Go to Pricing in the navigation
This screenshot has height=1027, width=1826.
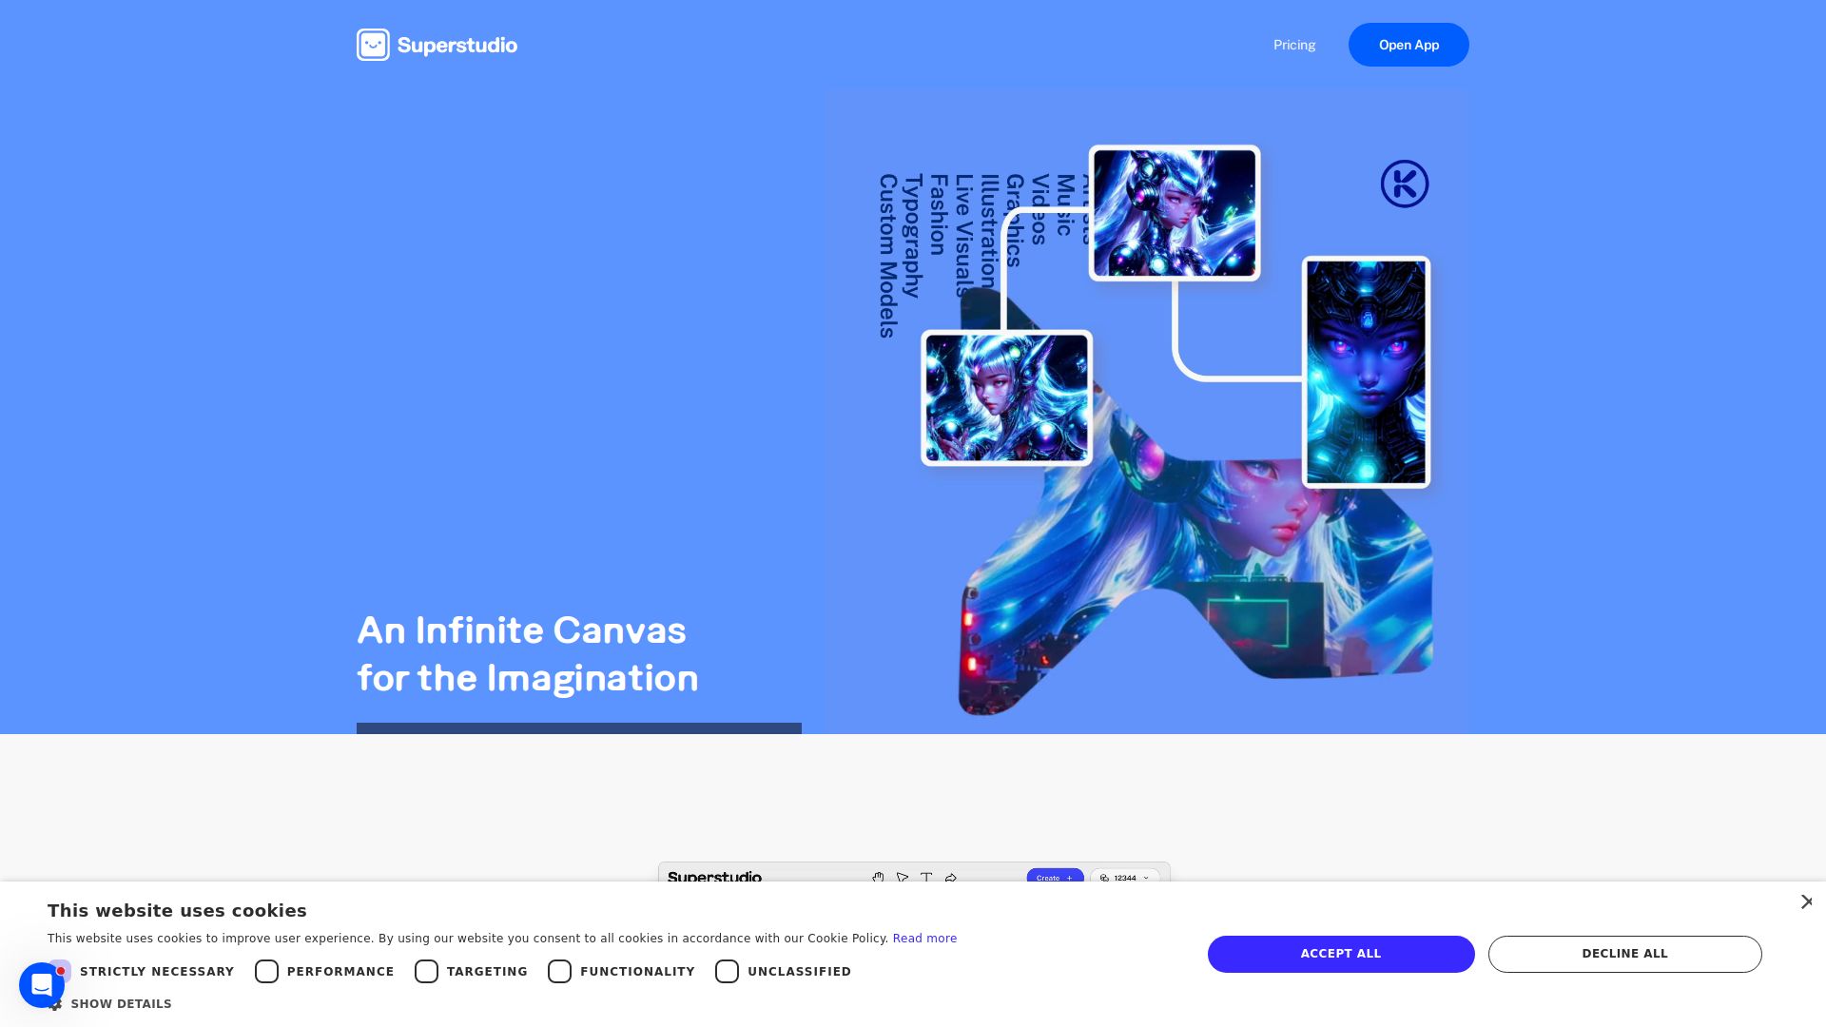tap(1294, 45)
